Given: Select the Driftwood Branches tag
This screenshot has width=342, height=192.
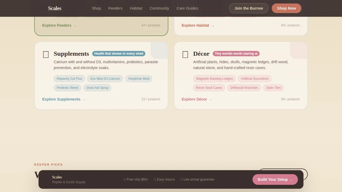Looking at the screenshot, I should (244, 88).
